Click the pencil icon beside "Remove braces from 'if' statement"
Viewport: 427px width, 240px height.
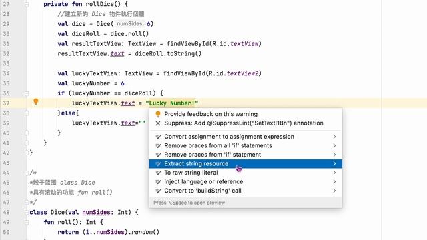[158, 155]
